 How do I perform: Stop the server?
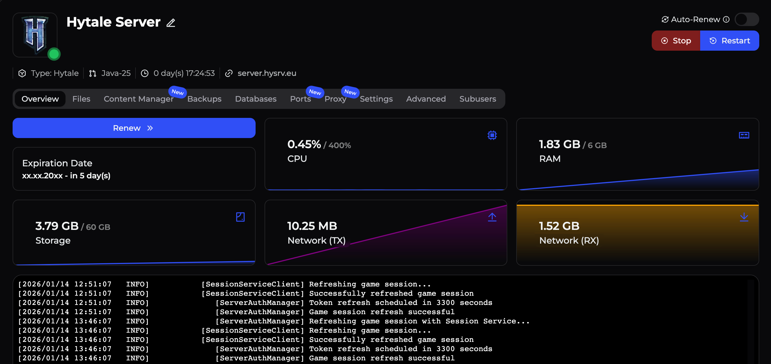tap(676, 41)
